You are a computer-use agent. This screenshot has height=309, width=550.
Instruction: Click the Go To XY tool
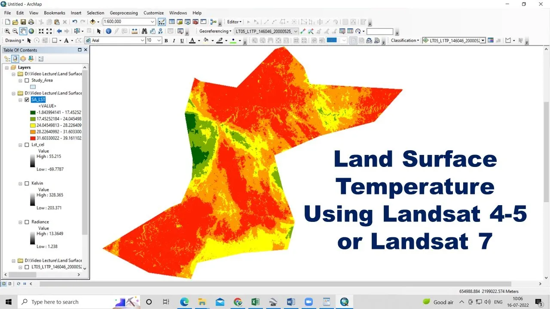[x=160, y=31]
